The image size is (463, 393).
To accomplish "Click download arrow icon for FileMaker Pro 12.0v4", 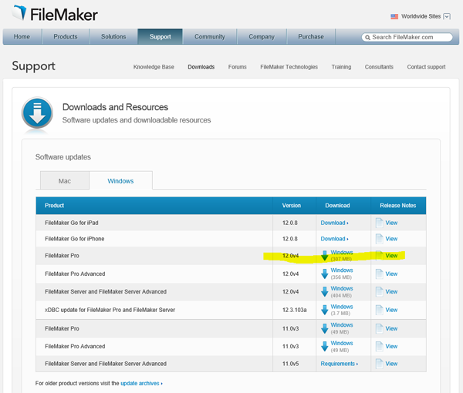I will click(324, 256).
